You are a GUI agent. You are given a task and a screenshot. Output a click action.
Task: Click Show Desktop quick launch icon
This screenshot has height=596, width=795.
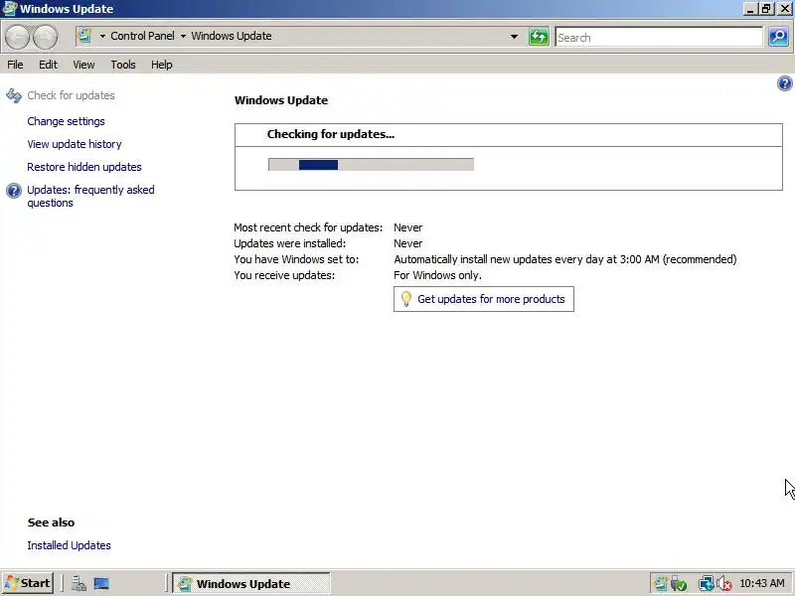[101, 583]
